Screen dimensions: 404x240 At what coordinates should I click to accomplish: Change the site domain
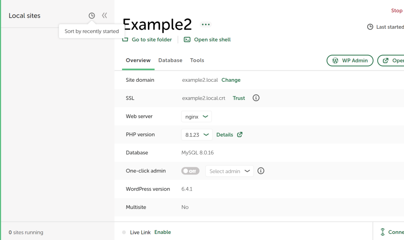click(x=231, y=80)
